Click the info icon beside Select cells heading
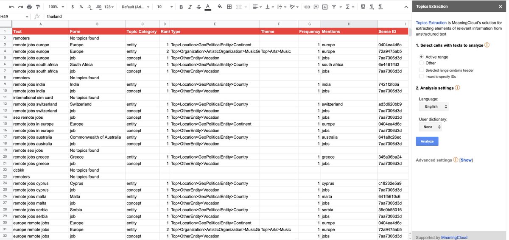 [487, 45]
